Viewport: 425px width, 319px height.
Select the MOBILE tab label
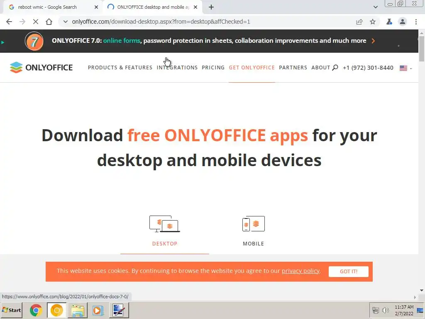pos(254,243)
